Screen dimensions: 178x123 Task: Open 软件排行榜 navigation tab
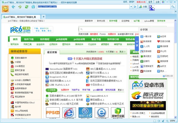click(113, 39)
